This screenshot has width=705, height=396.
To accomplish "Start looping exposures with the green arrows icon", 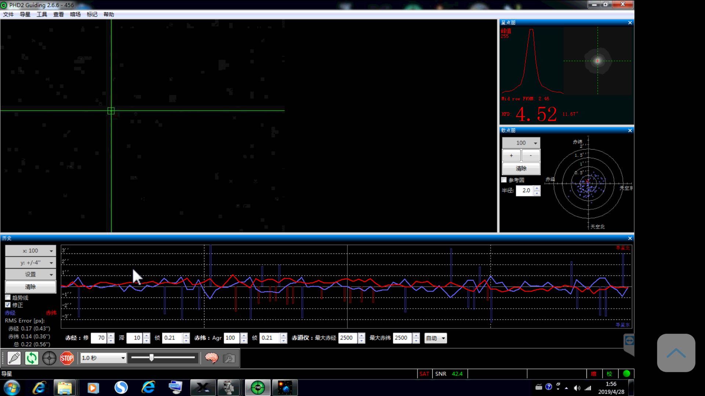I will (32, 358).
